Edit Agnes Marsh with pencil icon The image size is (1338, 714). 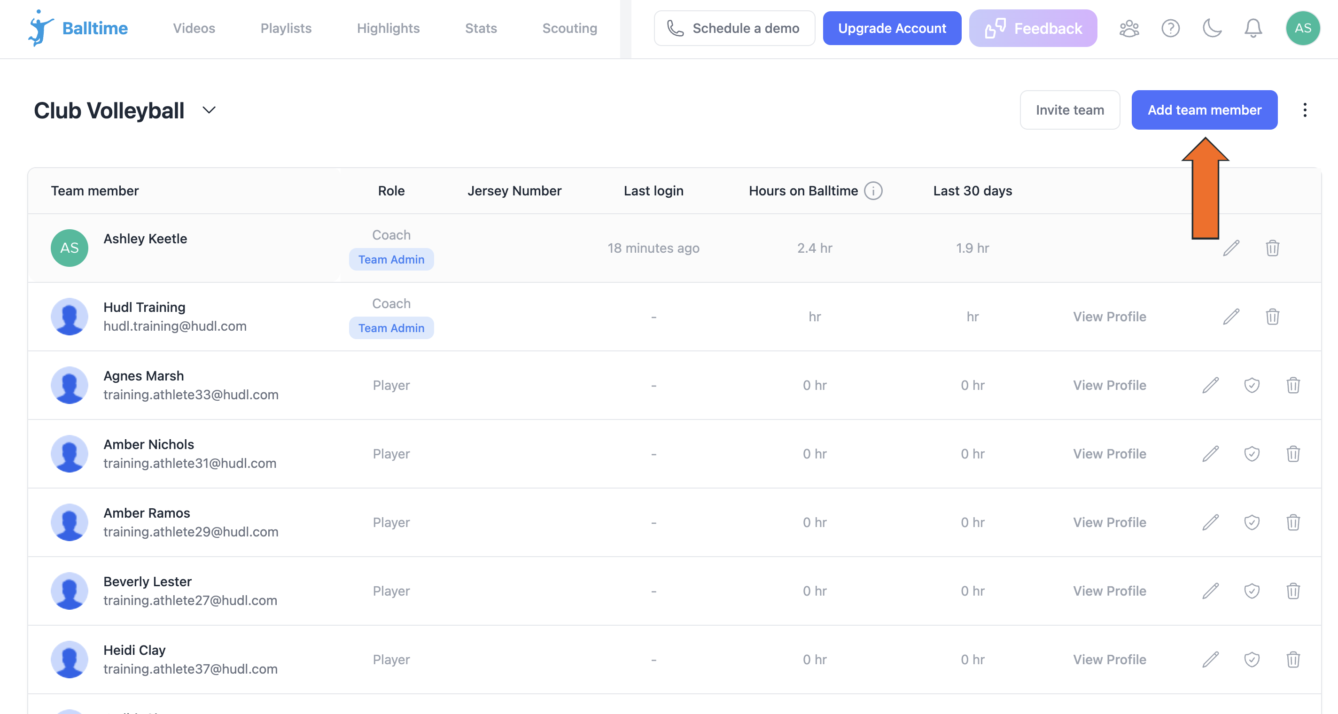click(x=1210, y=385)
